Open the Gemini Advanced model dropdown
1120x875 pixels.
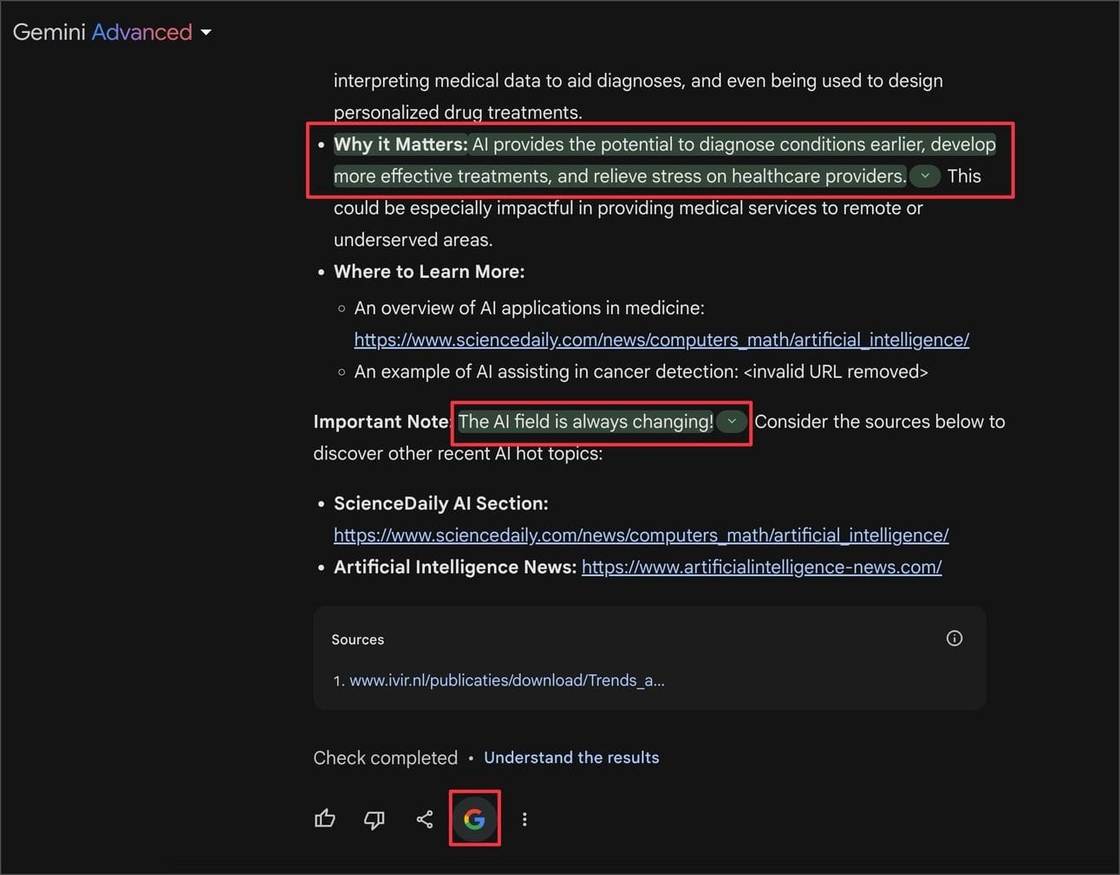[x=113, y=32]
